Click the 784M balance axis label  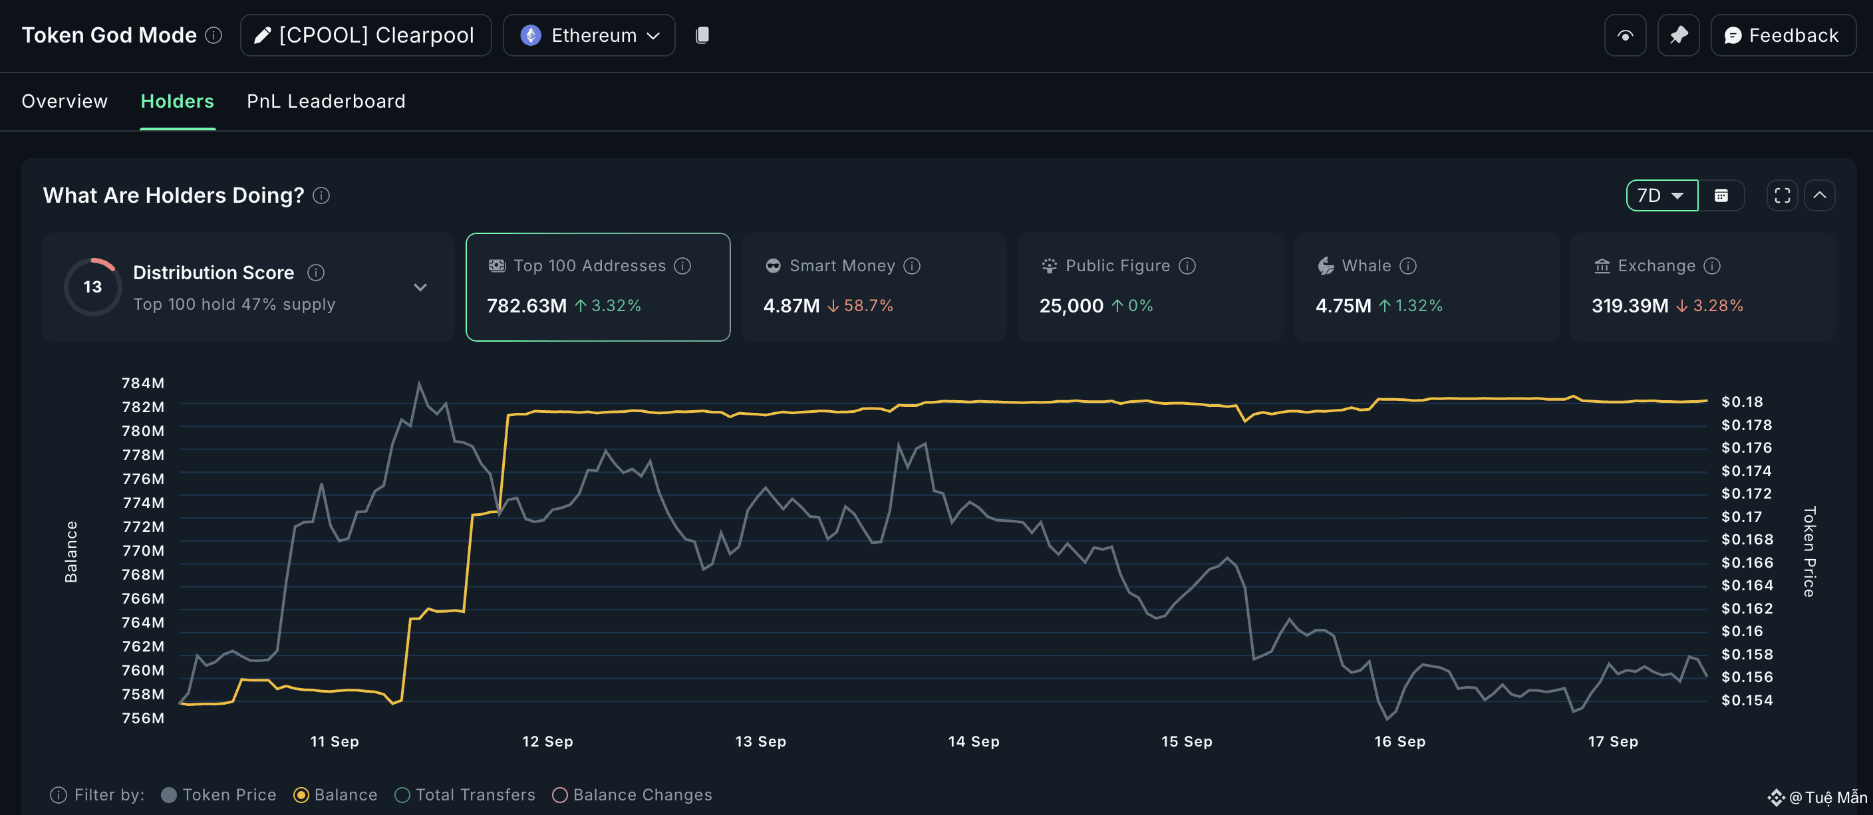click(142, 383)
